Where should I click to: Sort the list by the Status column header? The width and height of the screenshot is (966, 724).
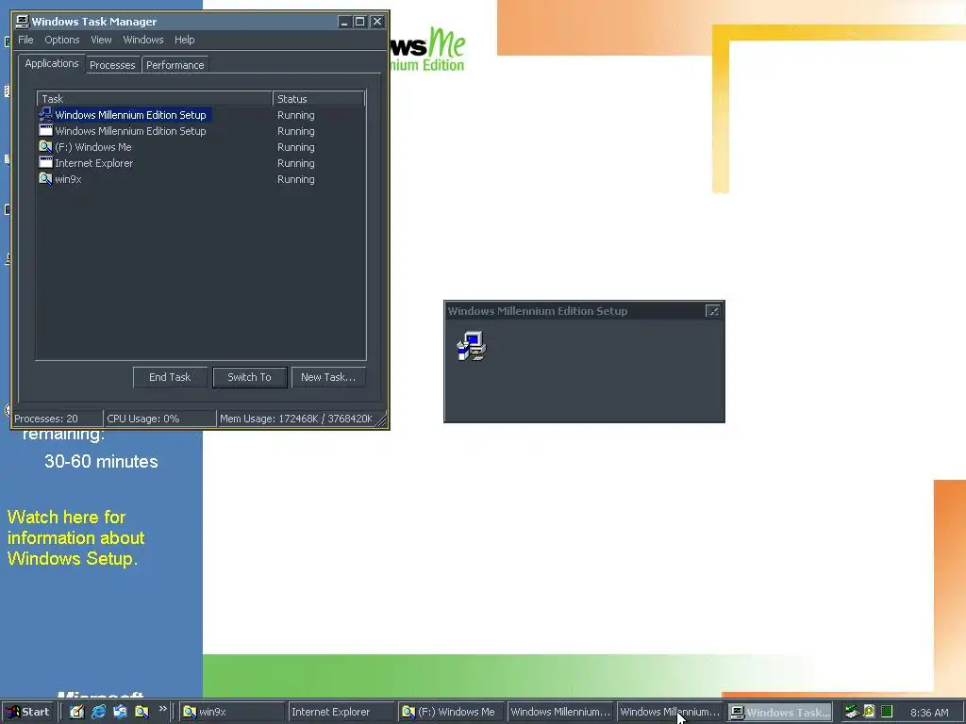click(319, 98)
